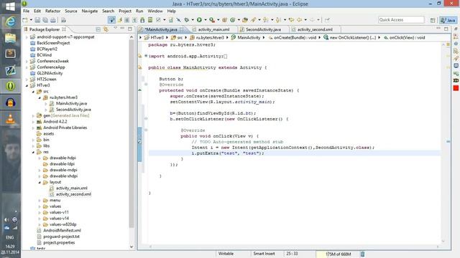Click the Debug bug toolbar icon
Viewport: 460px width, 258px height.
tap(187, 20)
